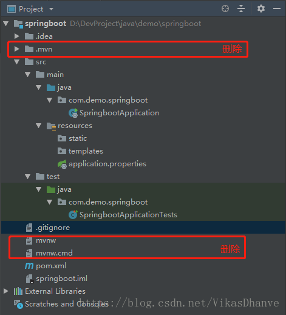Click the templates folder icon
The width and height of the screenshot is (286, 315).
[62, 151]
